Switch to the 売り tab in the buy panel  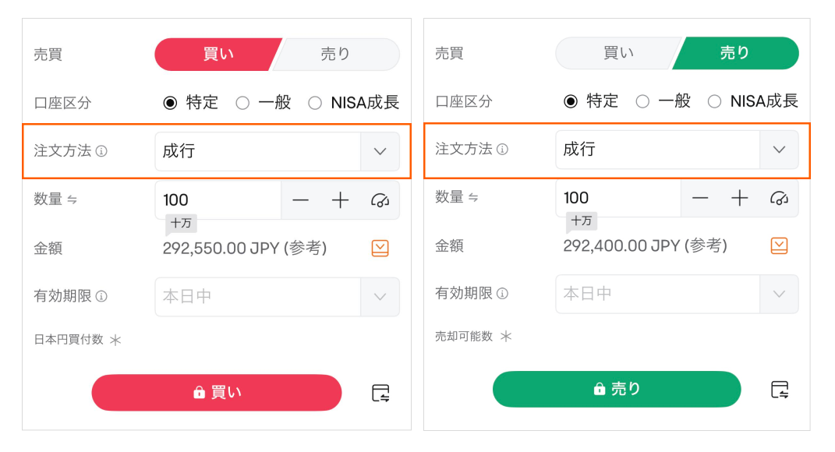[x=336, y=55]
